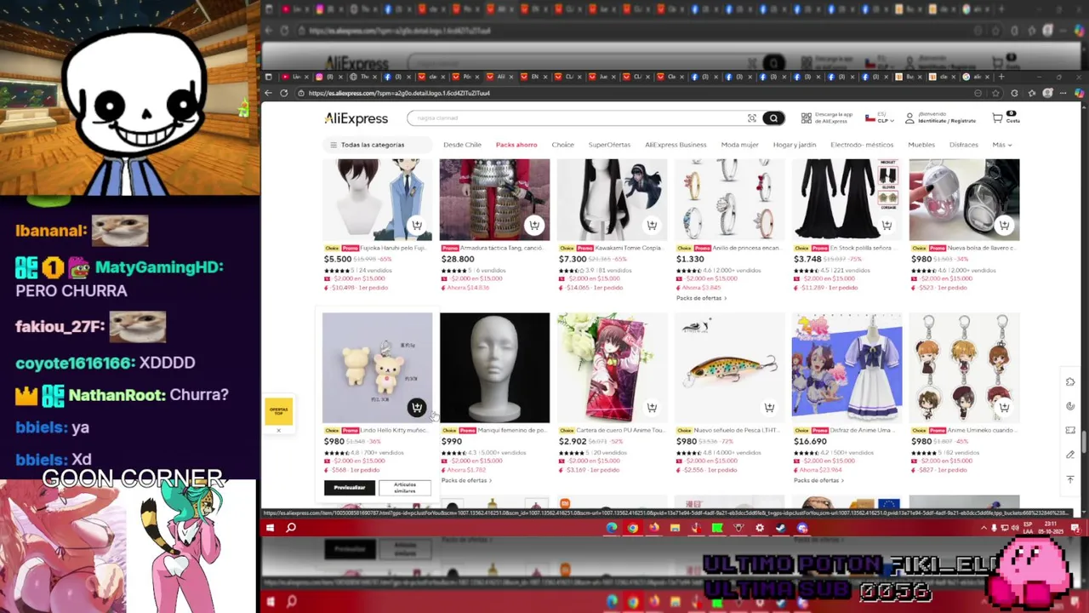Open 'Muebles' category link
This screenshot has width=1089, height=613.
coord(921,145)
